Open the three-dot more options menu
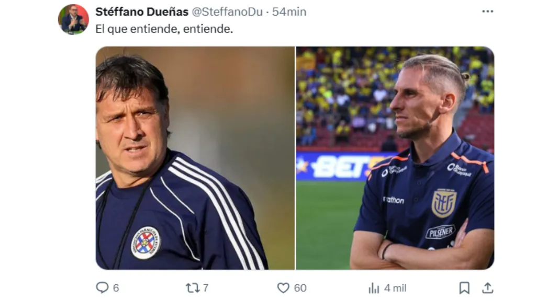This screenshot has width=536, height=301. (487, 11)
